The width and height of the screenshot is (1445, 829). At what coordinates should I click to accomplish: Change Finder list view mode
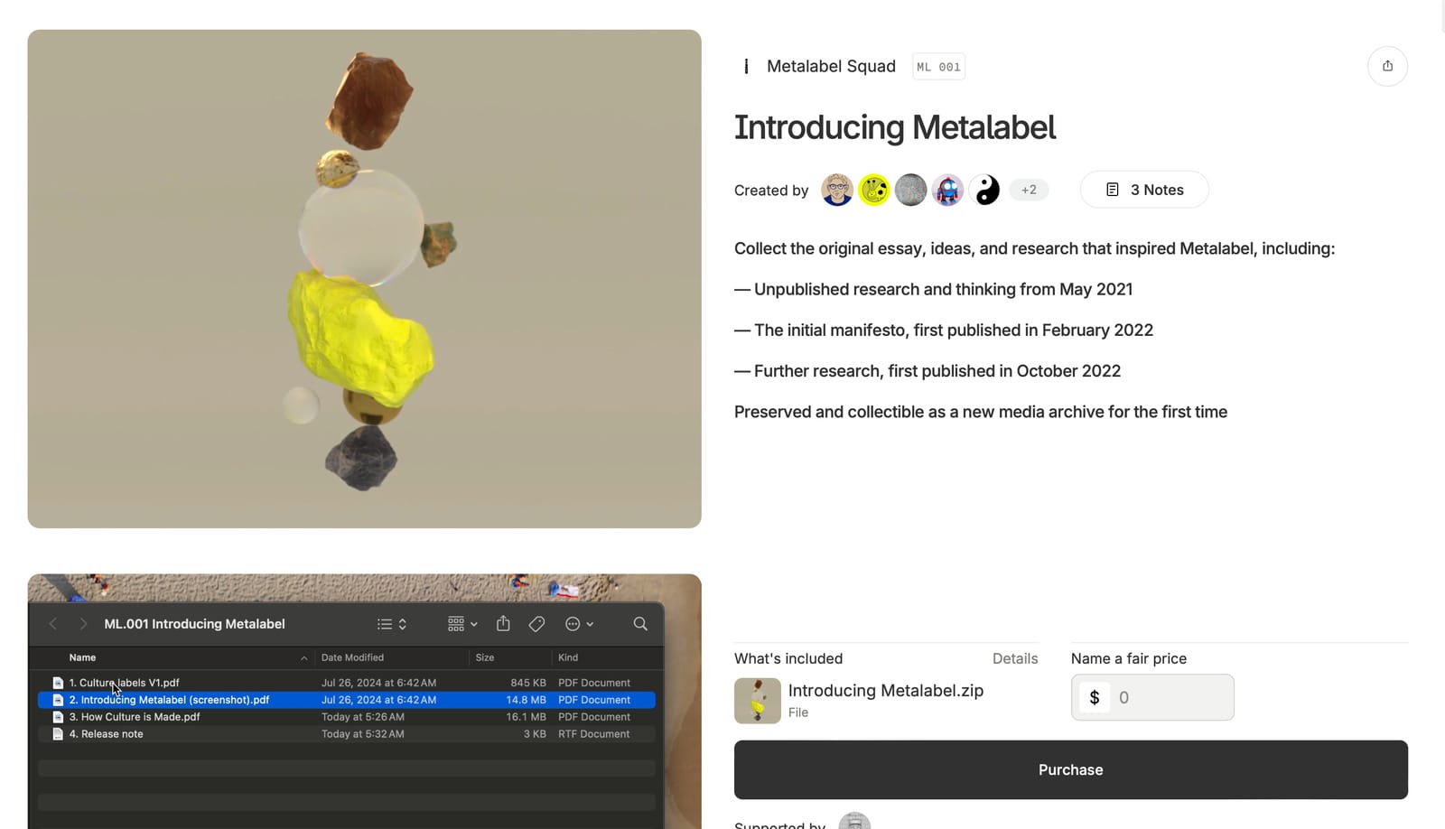[x=392, y=624]
